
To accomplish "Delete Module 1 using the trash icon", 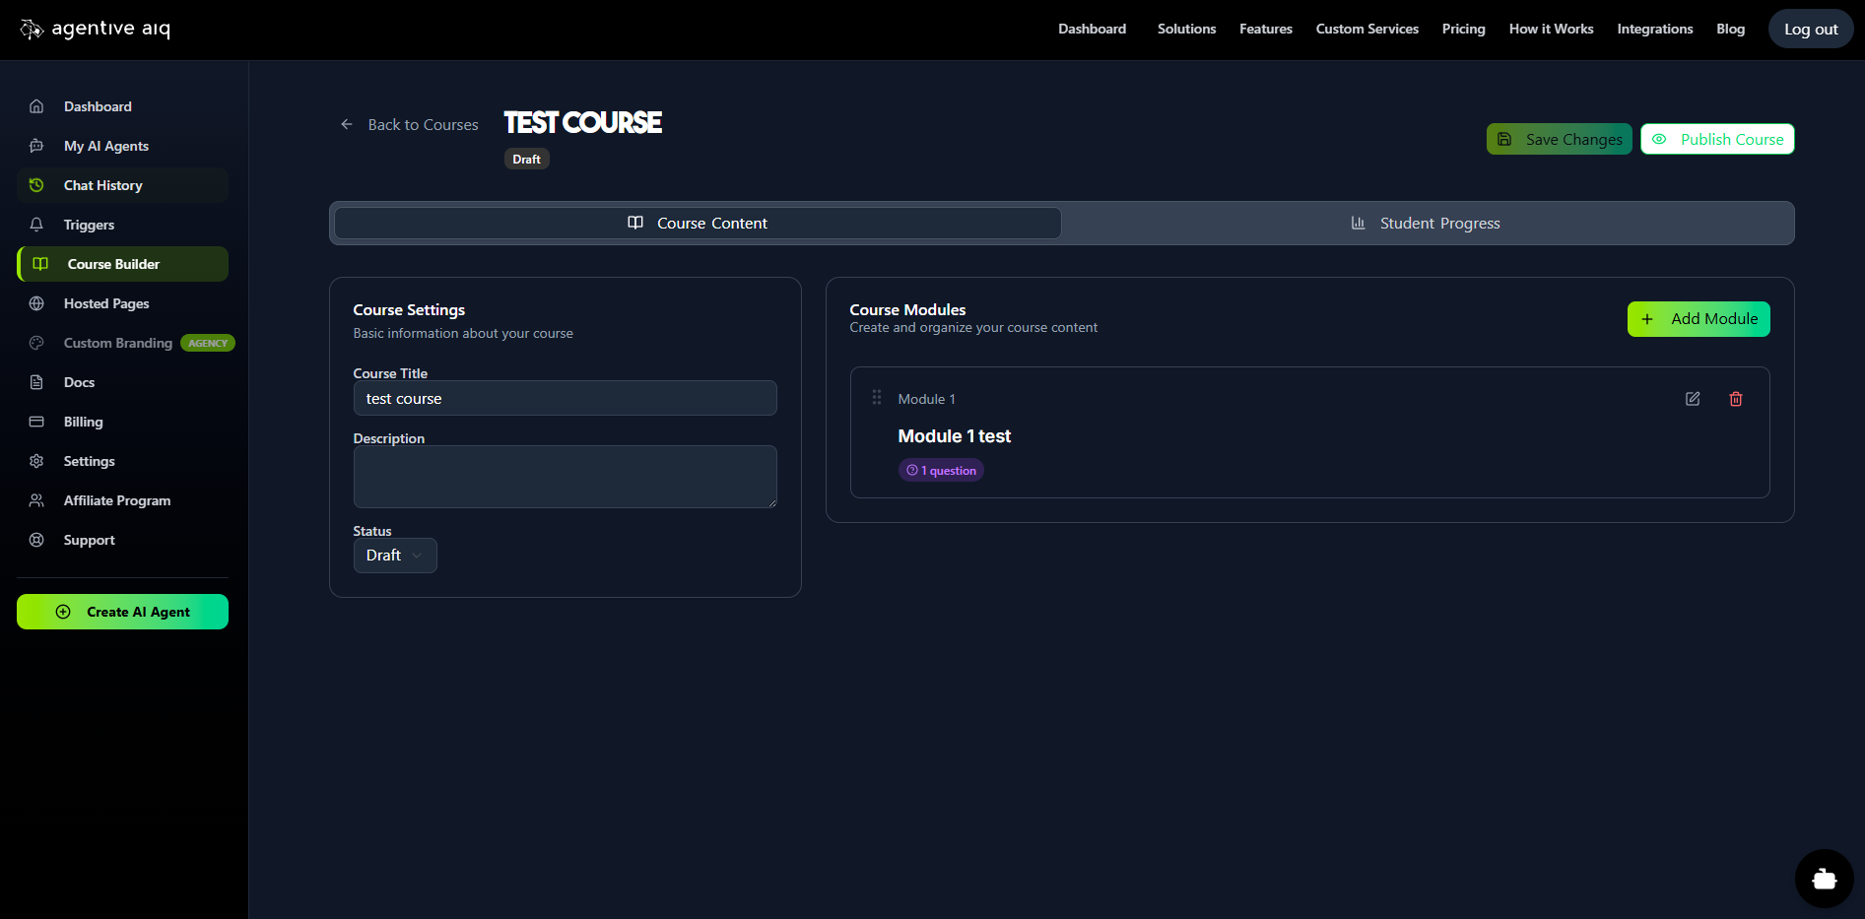I will click(1735, 399).
